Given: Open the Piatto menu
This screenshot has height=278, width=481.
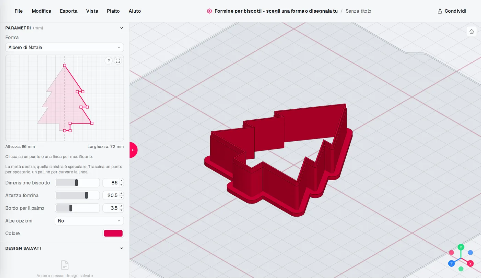Looking at the screenshot, I should coord(113,11).
